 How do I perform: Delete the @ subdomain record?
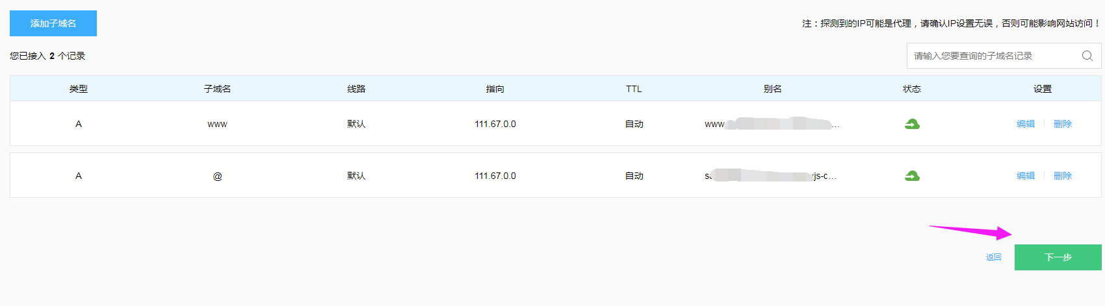point(1062,176)
